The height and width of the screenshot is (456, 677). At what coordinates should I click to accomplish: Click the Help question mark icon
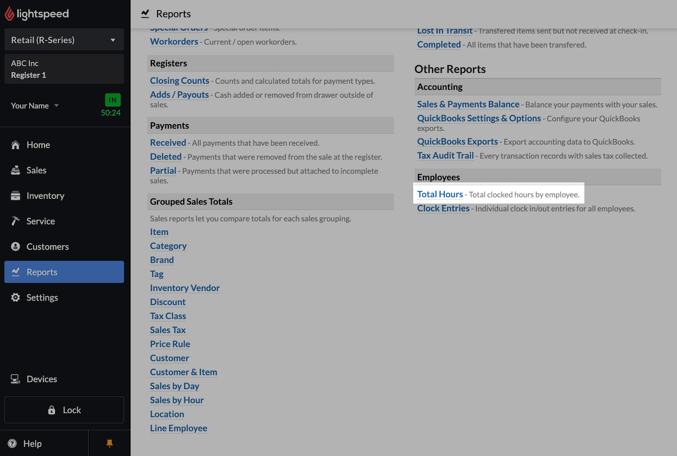13,443
